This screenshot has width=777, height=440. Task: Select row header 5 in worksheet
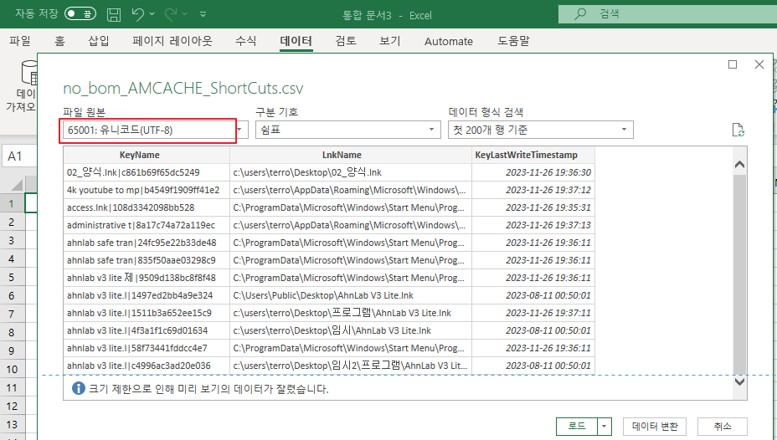(x=12, y=277)
